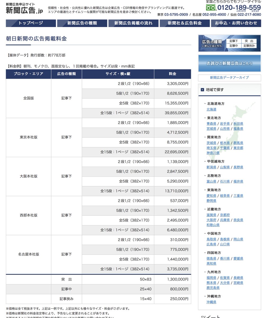Open the 島根県 link

point(225,240)
